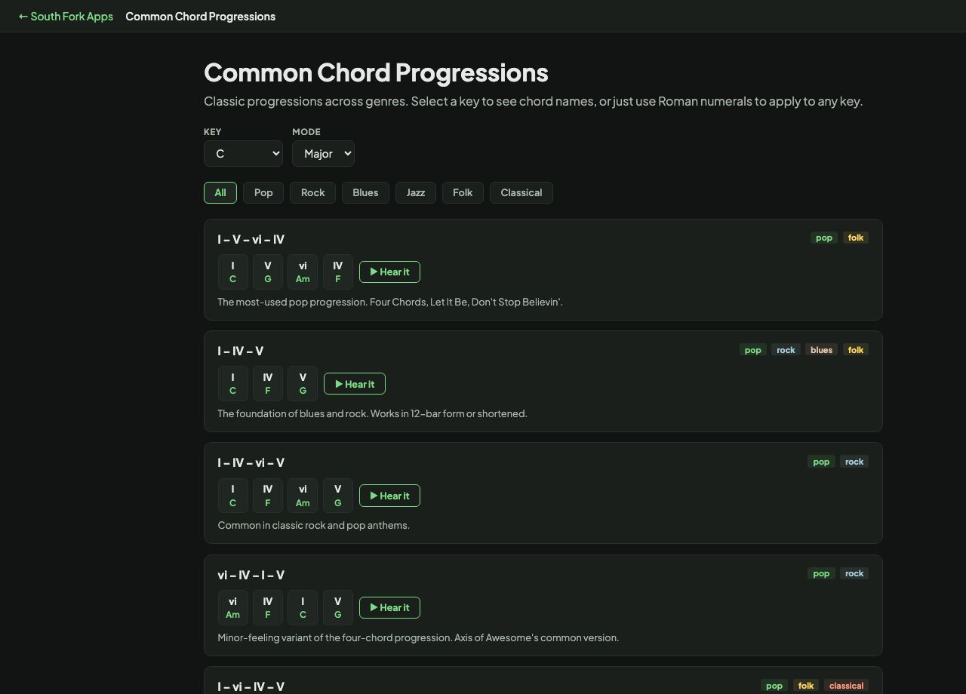Play the vi – IV – I – V progression
966x694 pixels.
click(389, 607)
